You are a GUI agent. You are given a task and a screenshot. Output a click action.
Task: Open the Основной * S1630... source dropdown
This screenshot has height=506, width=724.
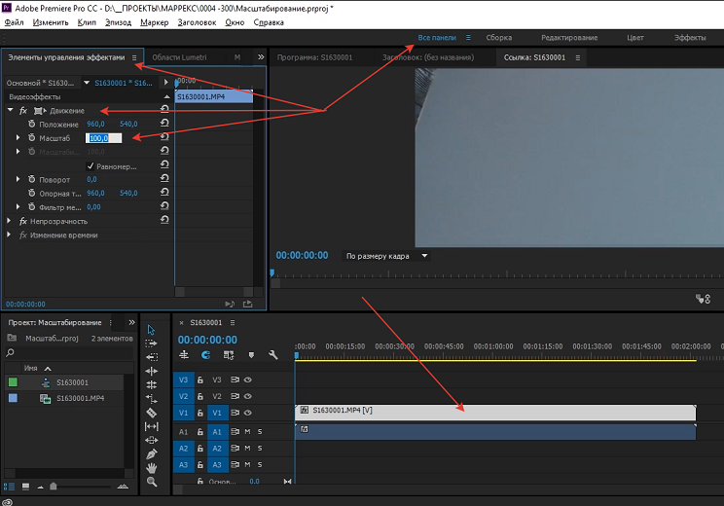(87, 83)
